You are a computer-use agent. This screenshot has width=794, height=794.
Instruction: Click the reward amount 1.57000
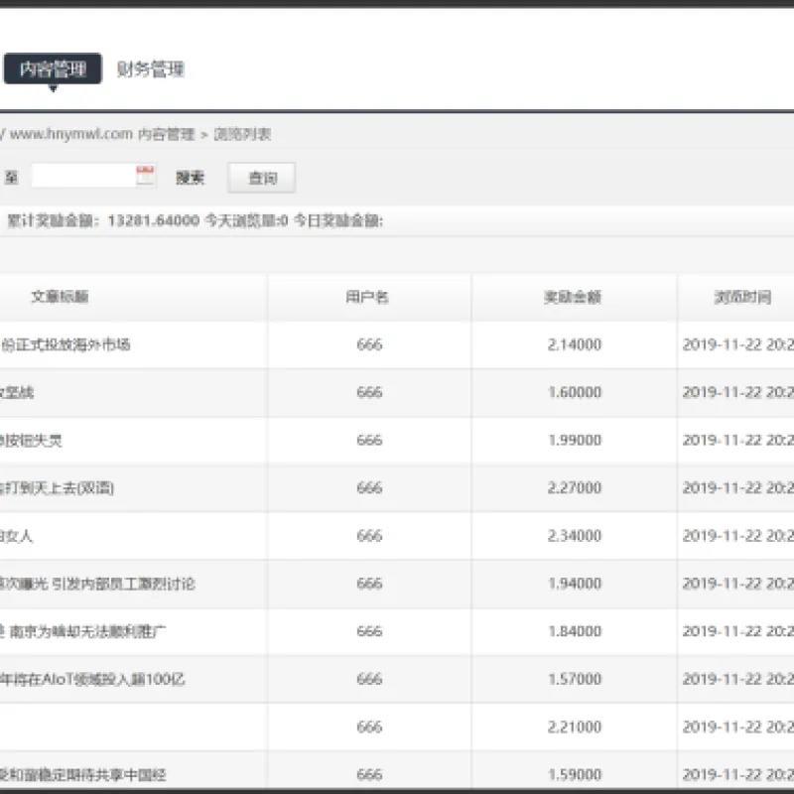pos(575,679)
